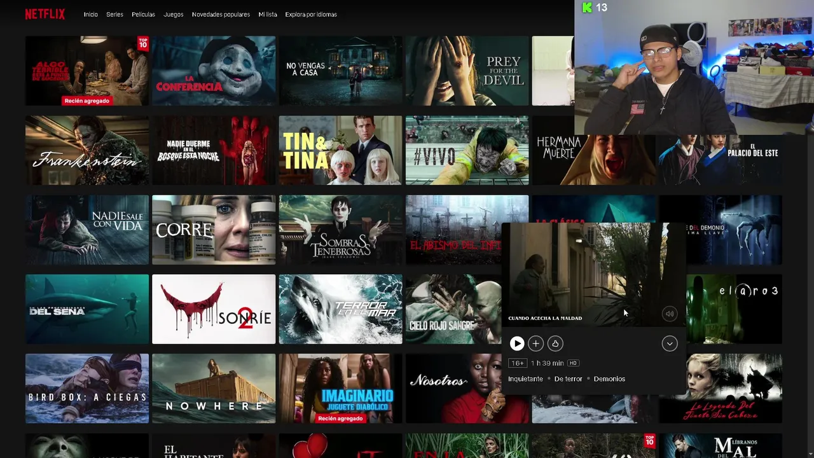Select the Corre thumbnail

click(x=214, y=230)
